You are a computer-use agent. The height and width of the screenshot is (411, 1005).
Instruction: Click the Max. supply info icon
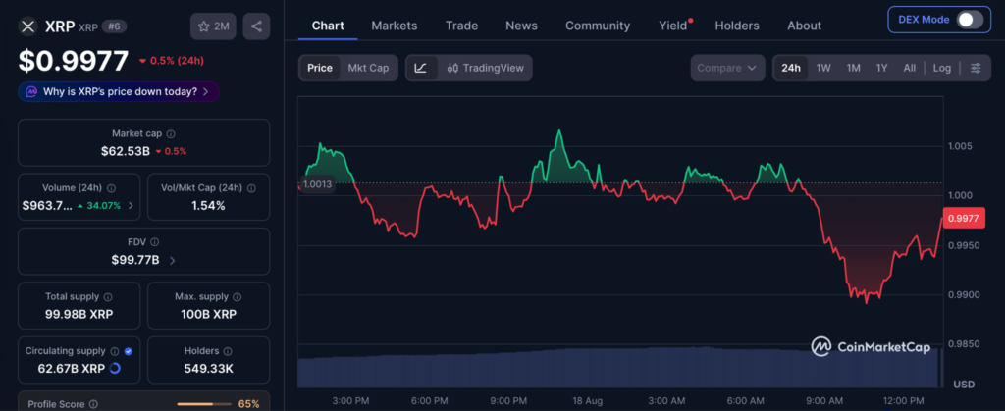(x=238, y=297)
